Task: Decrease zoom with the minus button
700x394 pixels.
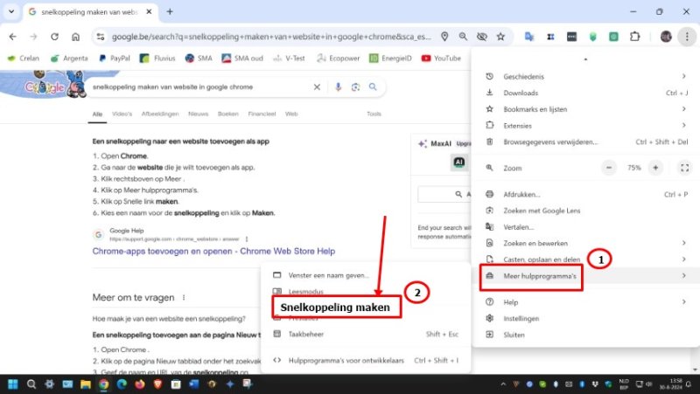Action: (x=609, y=168)
